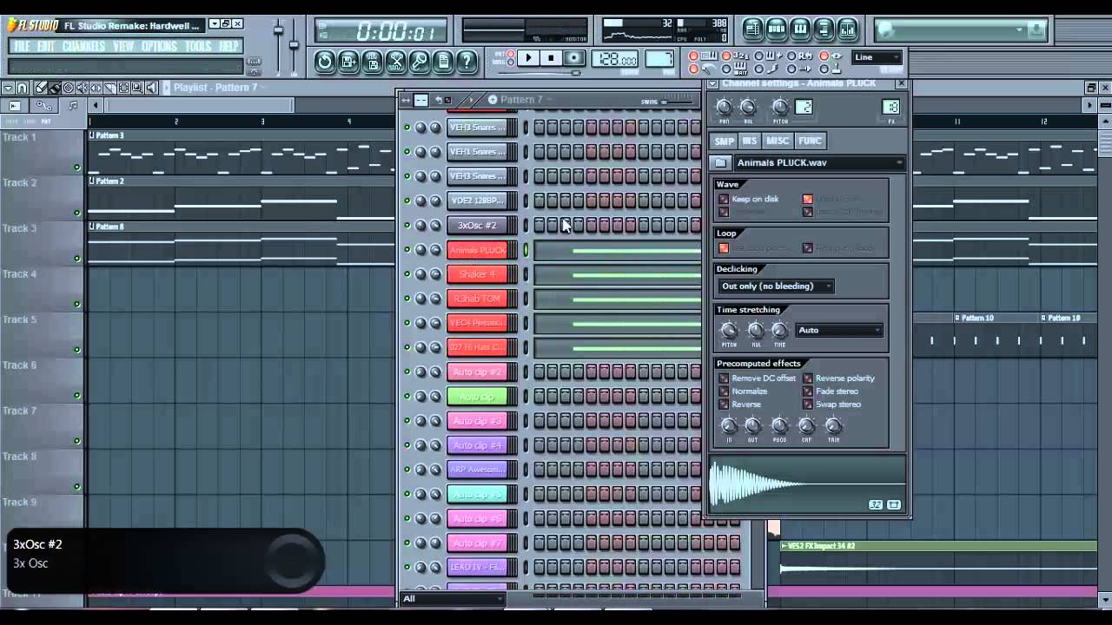Open Channel settings window menu arrow
1112x625 pixels.
click(712, 83)
